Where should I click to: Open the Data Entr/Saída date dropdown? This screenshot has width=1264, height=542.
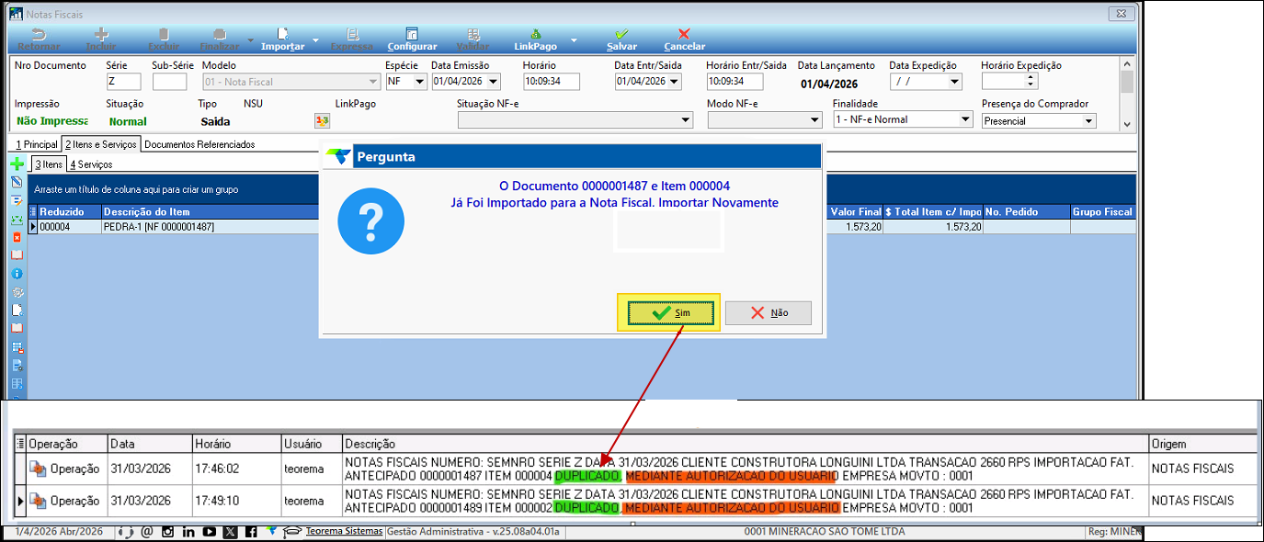tap(675, 81)
